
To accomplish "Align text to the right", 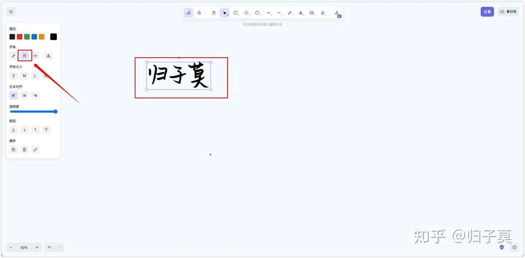I will [x=35, y=96].
